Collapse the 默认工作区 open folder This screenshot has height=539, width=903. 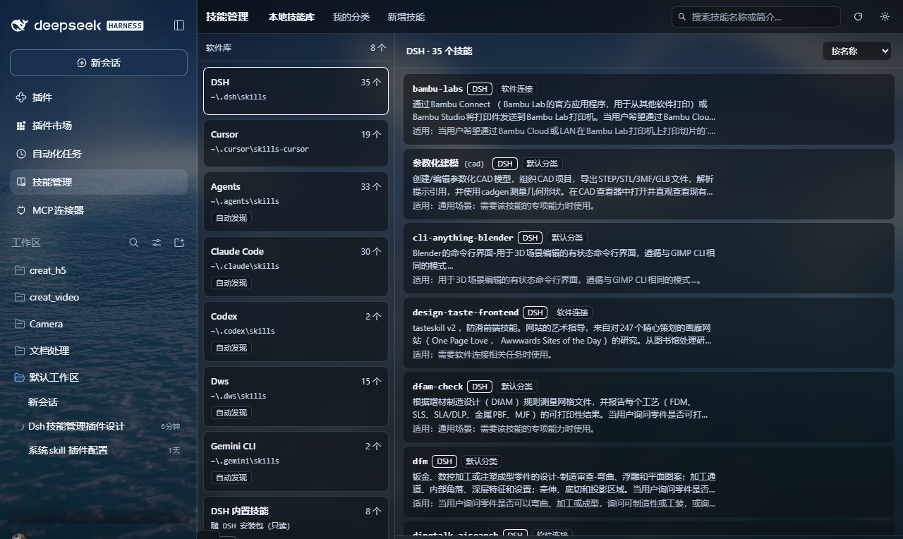point(20,377)
